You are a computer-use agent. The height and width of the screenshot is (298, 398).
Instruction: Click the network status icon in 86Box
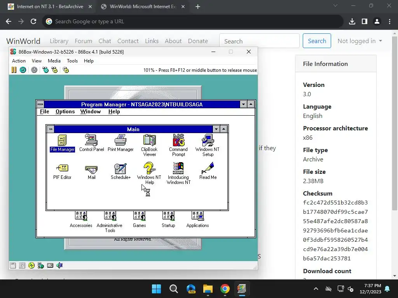pos(40,265)
